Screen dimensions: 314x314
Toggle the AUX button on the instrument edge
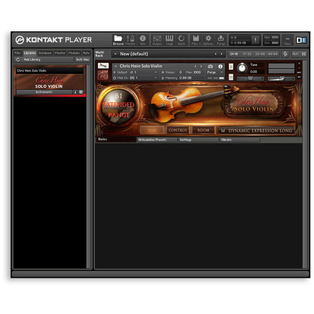click(299, 73)
